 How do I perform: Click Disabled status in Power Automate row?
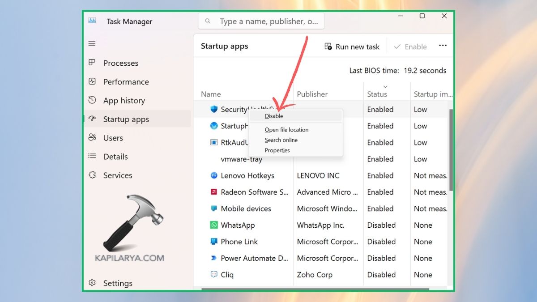[381, 258]
